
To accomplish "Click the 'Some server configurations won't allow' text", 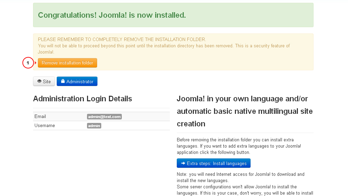I will click(x=245, y=190).
